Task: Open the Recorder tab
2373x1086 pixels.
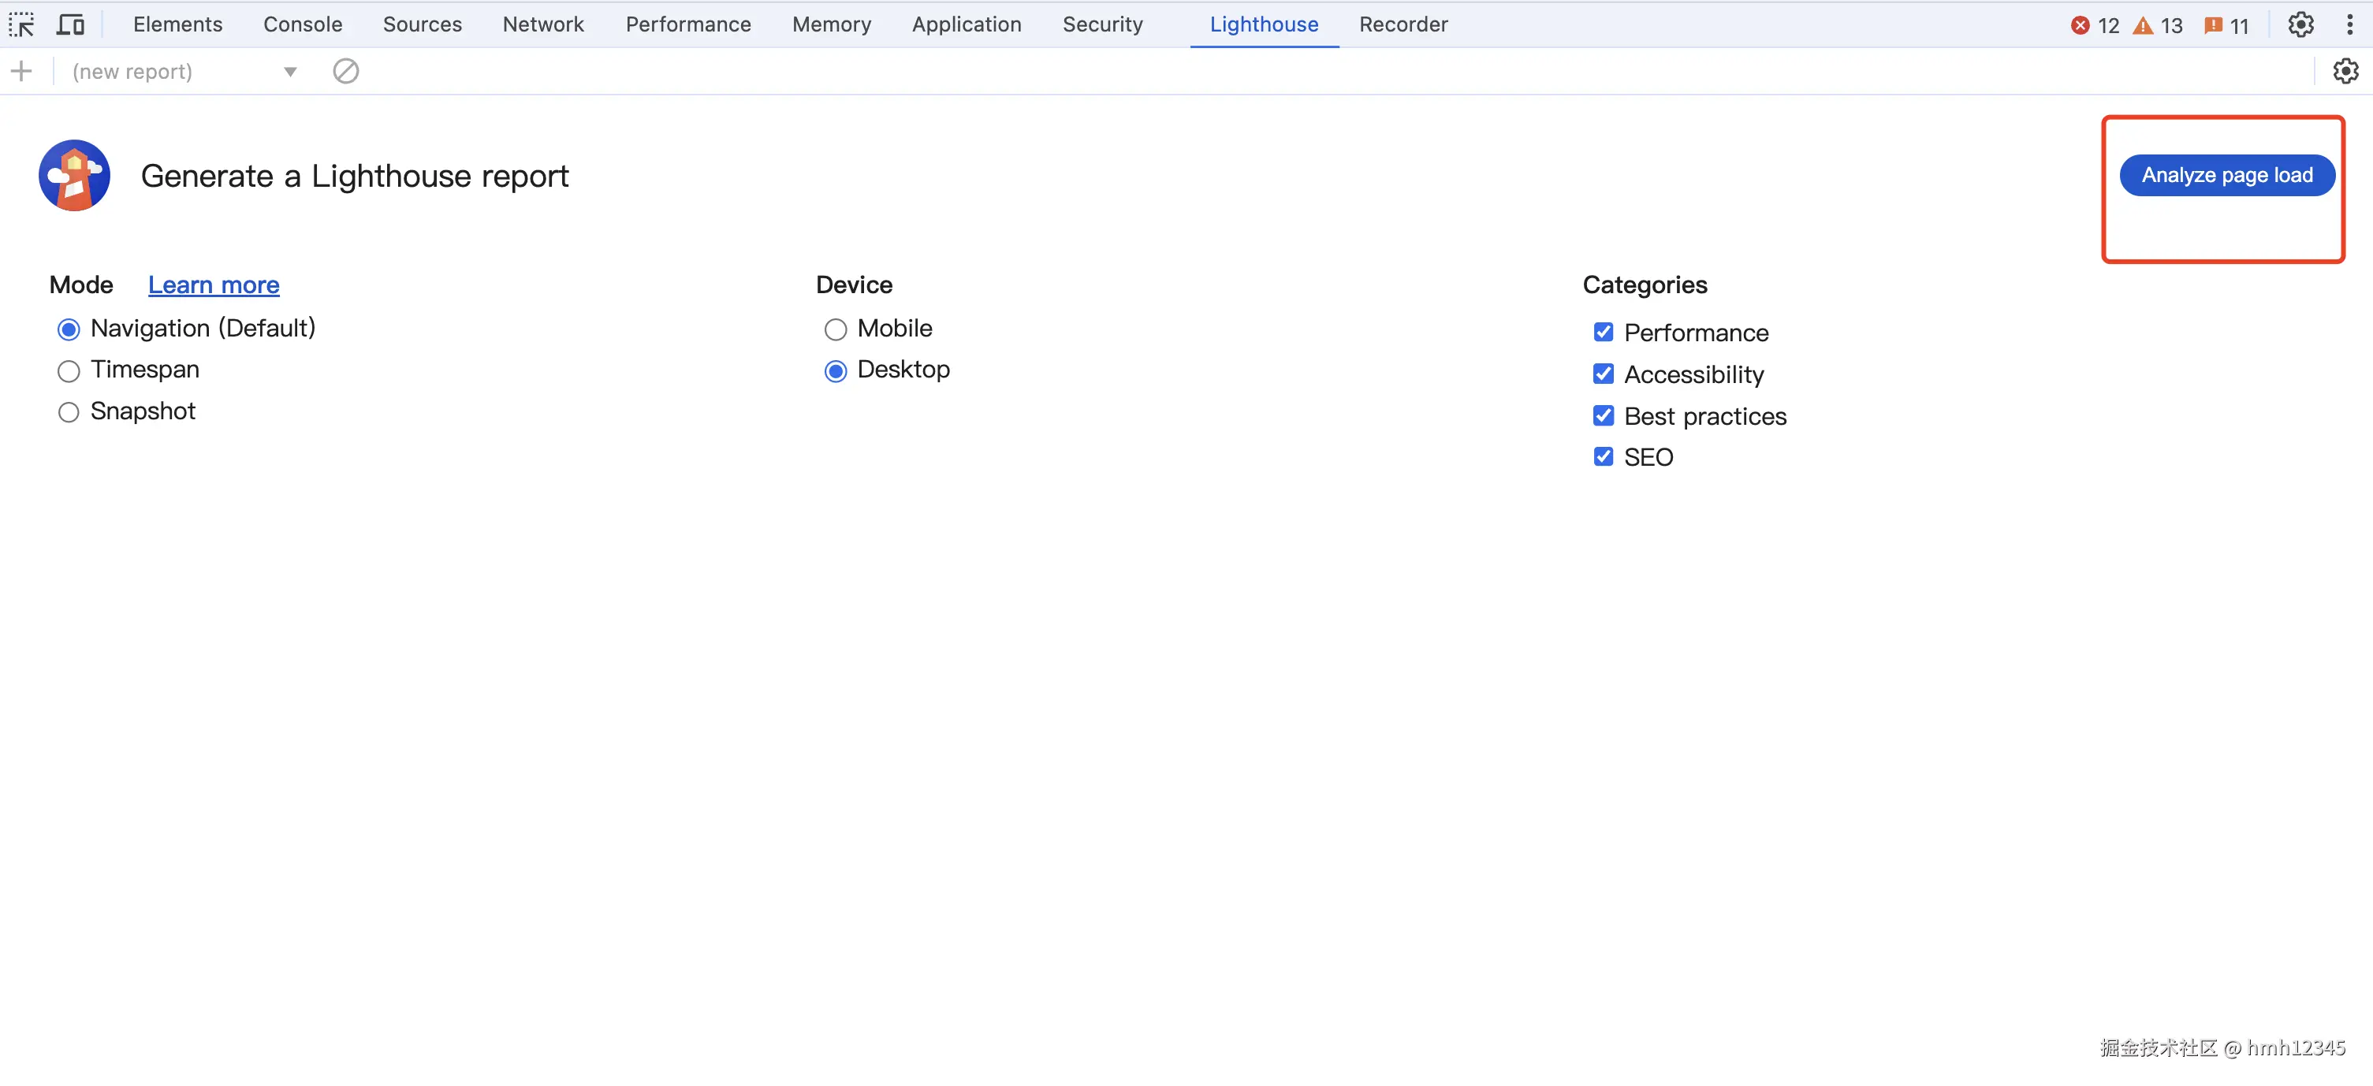Action: pos(1403,25)
